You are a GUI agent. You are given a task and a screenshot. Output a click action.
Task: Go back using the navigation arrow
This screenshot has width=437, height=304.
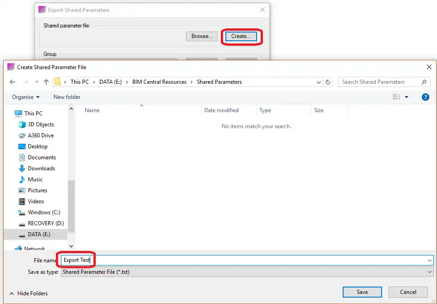pyautogui.click(x=12, y=82)
